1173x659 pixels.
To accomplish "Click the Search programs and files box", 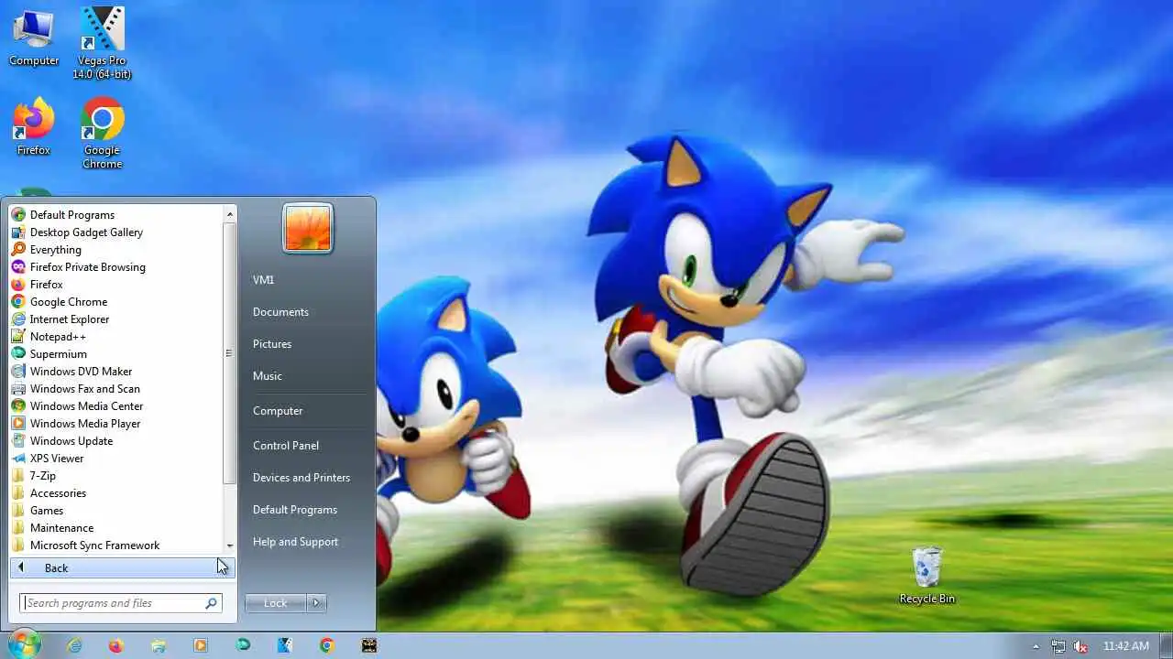I will [121, 603].
